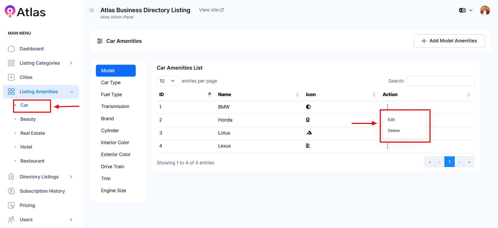Expand the Listing Categories submenu
498x228 pixels.
pyautogui.click(x=71, y=63)
